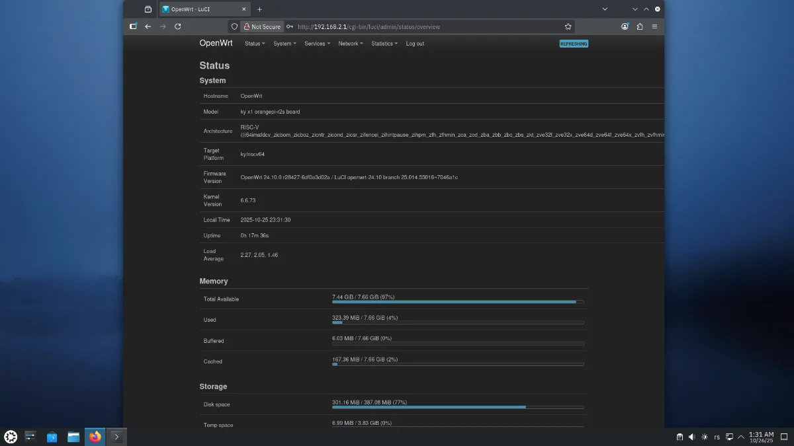Bookmark this page with the star icon

tap(568, 26)
